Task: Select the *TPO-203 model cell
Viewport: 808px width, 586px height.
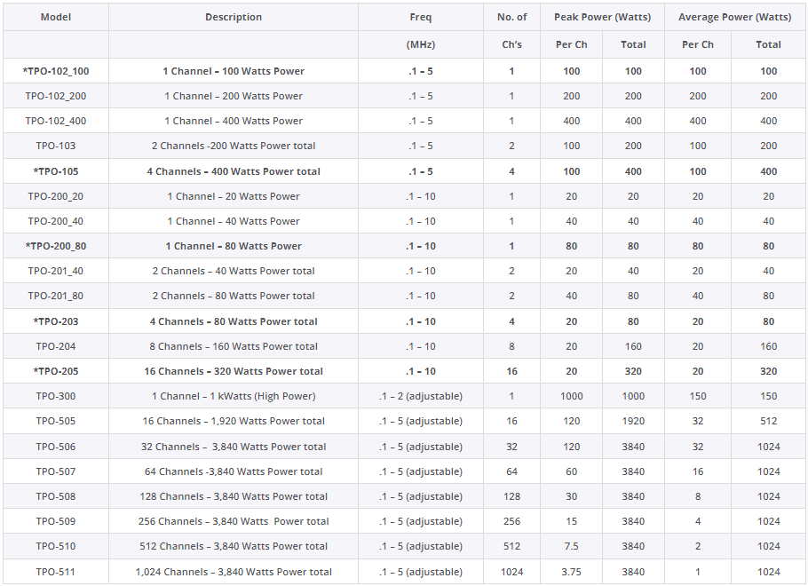Action: tap(56, 321)
